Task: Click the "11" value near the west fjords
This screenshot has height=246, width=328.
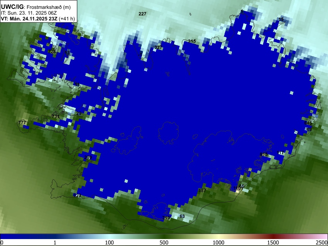Action: (77, 84)
